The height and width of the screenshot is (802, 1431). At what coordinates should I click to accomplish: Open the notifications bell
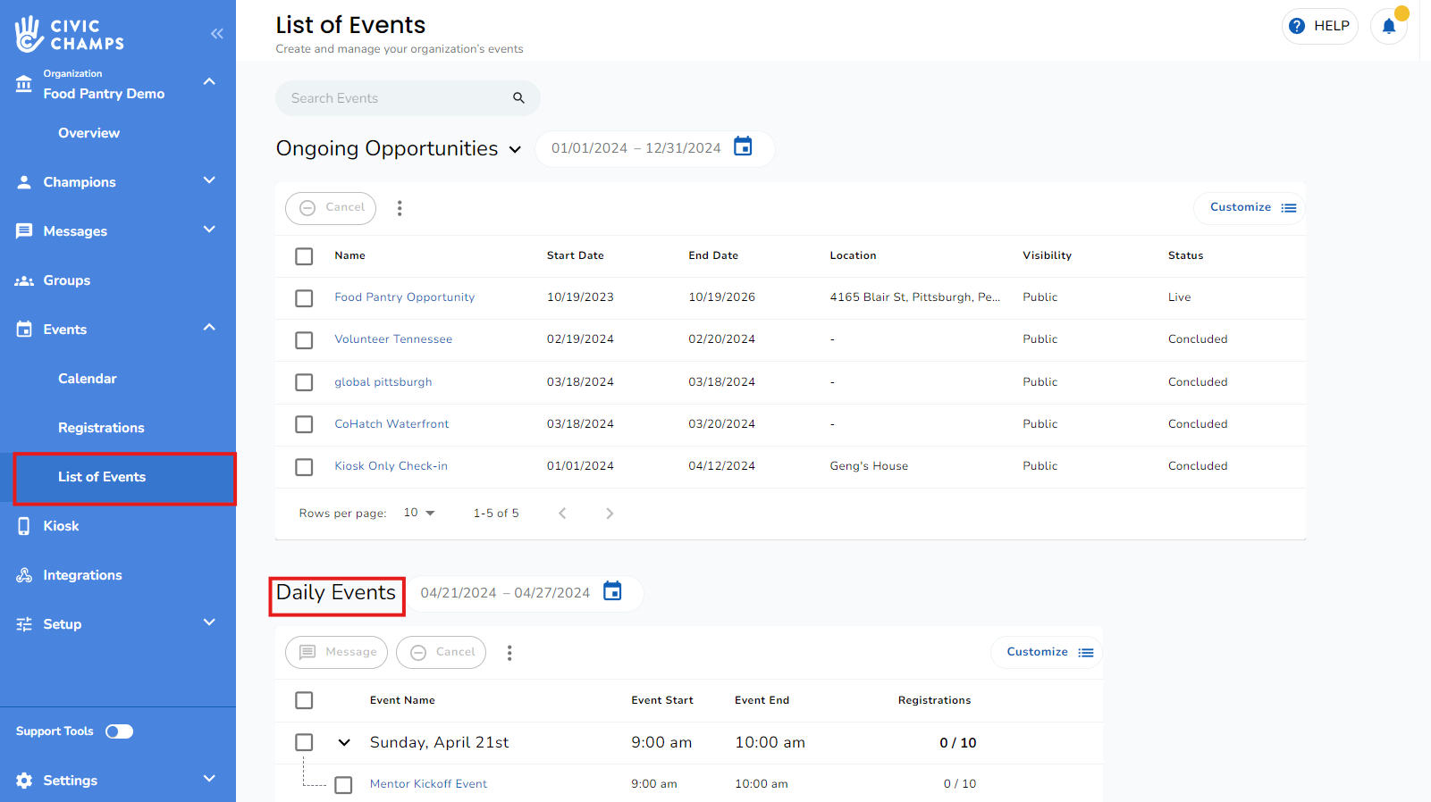(x=1388, y=26)
